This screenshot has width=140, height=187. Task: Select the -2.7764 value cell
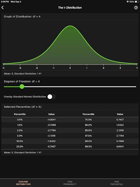51,130
